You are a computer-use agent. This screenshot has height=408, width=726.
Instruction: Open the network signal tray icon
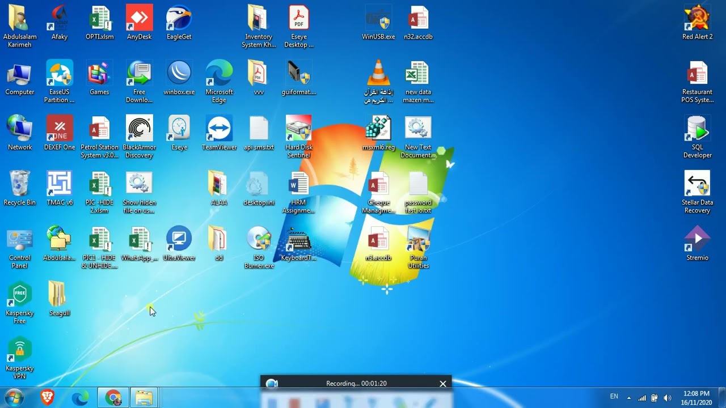coord(642,398)
